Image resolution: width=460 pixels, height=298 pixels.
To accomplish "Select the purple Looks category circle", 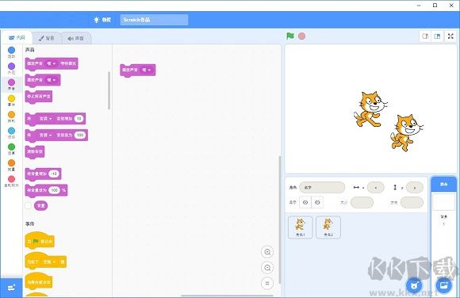I will point(11,67).
